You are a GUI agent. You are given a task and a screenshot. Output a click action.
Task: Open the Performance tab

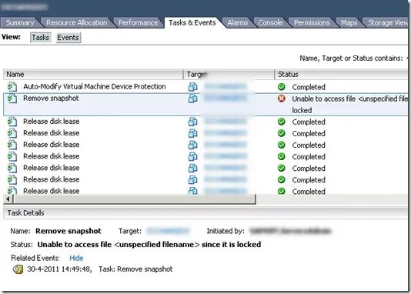tap(138, 23)
